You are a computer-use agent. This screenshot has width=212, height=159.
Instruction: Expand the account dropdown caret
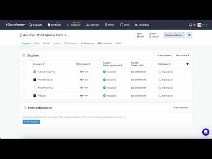pos(206,25)
